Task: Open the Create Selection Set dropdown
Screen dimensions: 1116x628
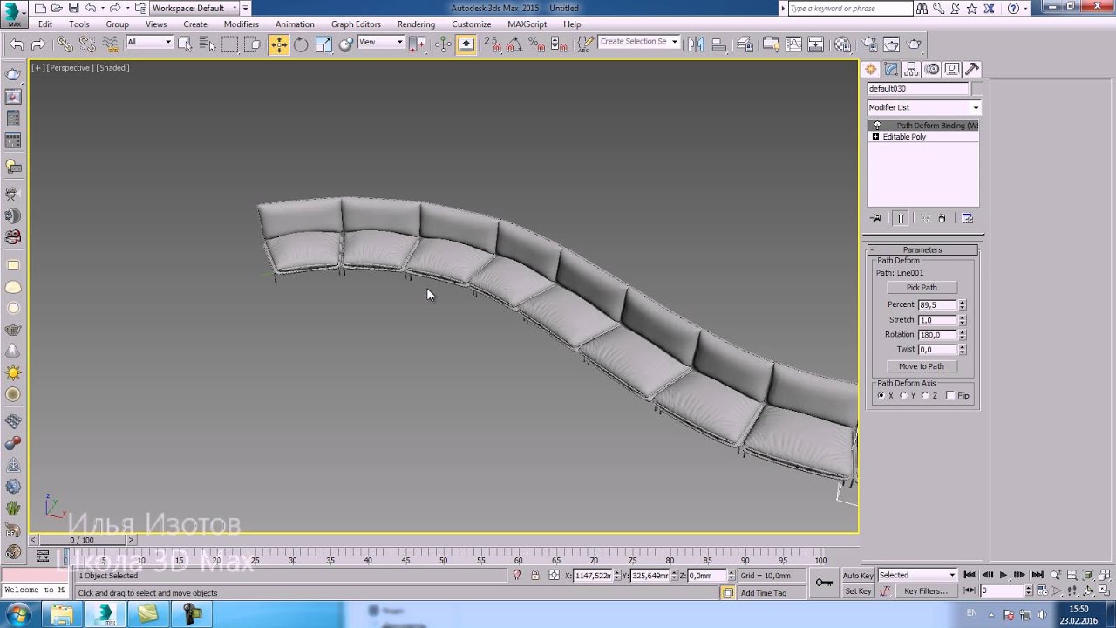Action: [x=639, y=42]
